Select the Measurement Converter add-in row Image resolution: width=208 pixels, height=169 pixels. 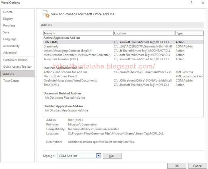coord(123,55)
